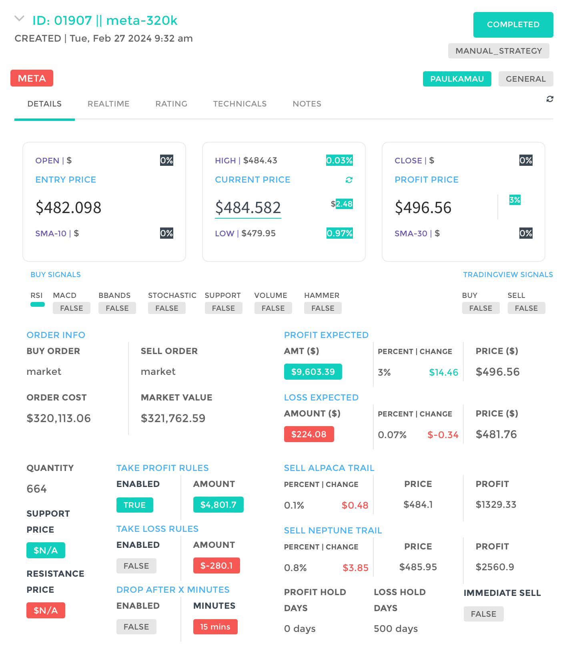Click the MANUAL_STRATEGY label
Image resolution: width=565 pixels, height=656 pixels.
point(499,51)
